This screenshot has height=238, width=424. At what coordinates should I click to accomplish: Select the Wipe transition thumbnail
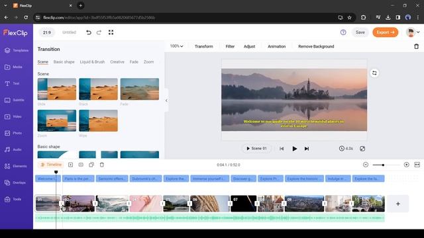(x=98, y=120)
